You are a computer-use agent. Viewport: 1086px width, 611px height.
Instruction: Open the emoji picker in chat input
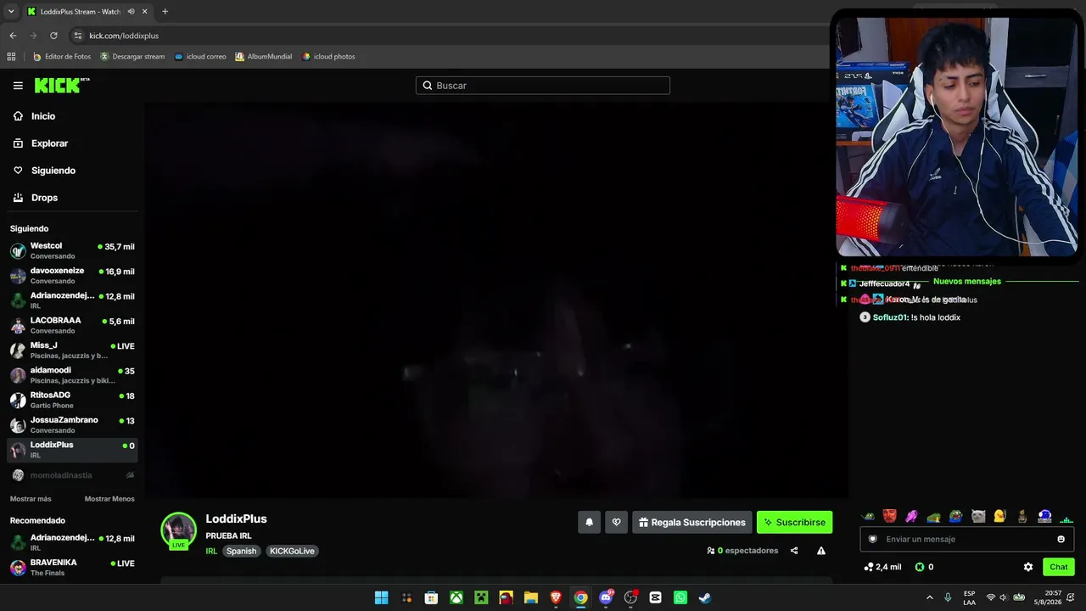(1061, 539)
